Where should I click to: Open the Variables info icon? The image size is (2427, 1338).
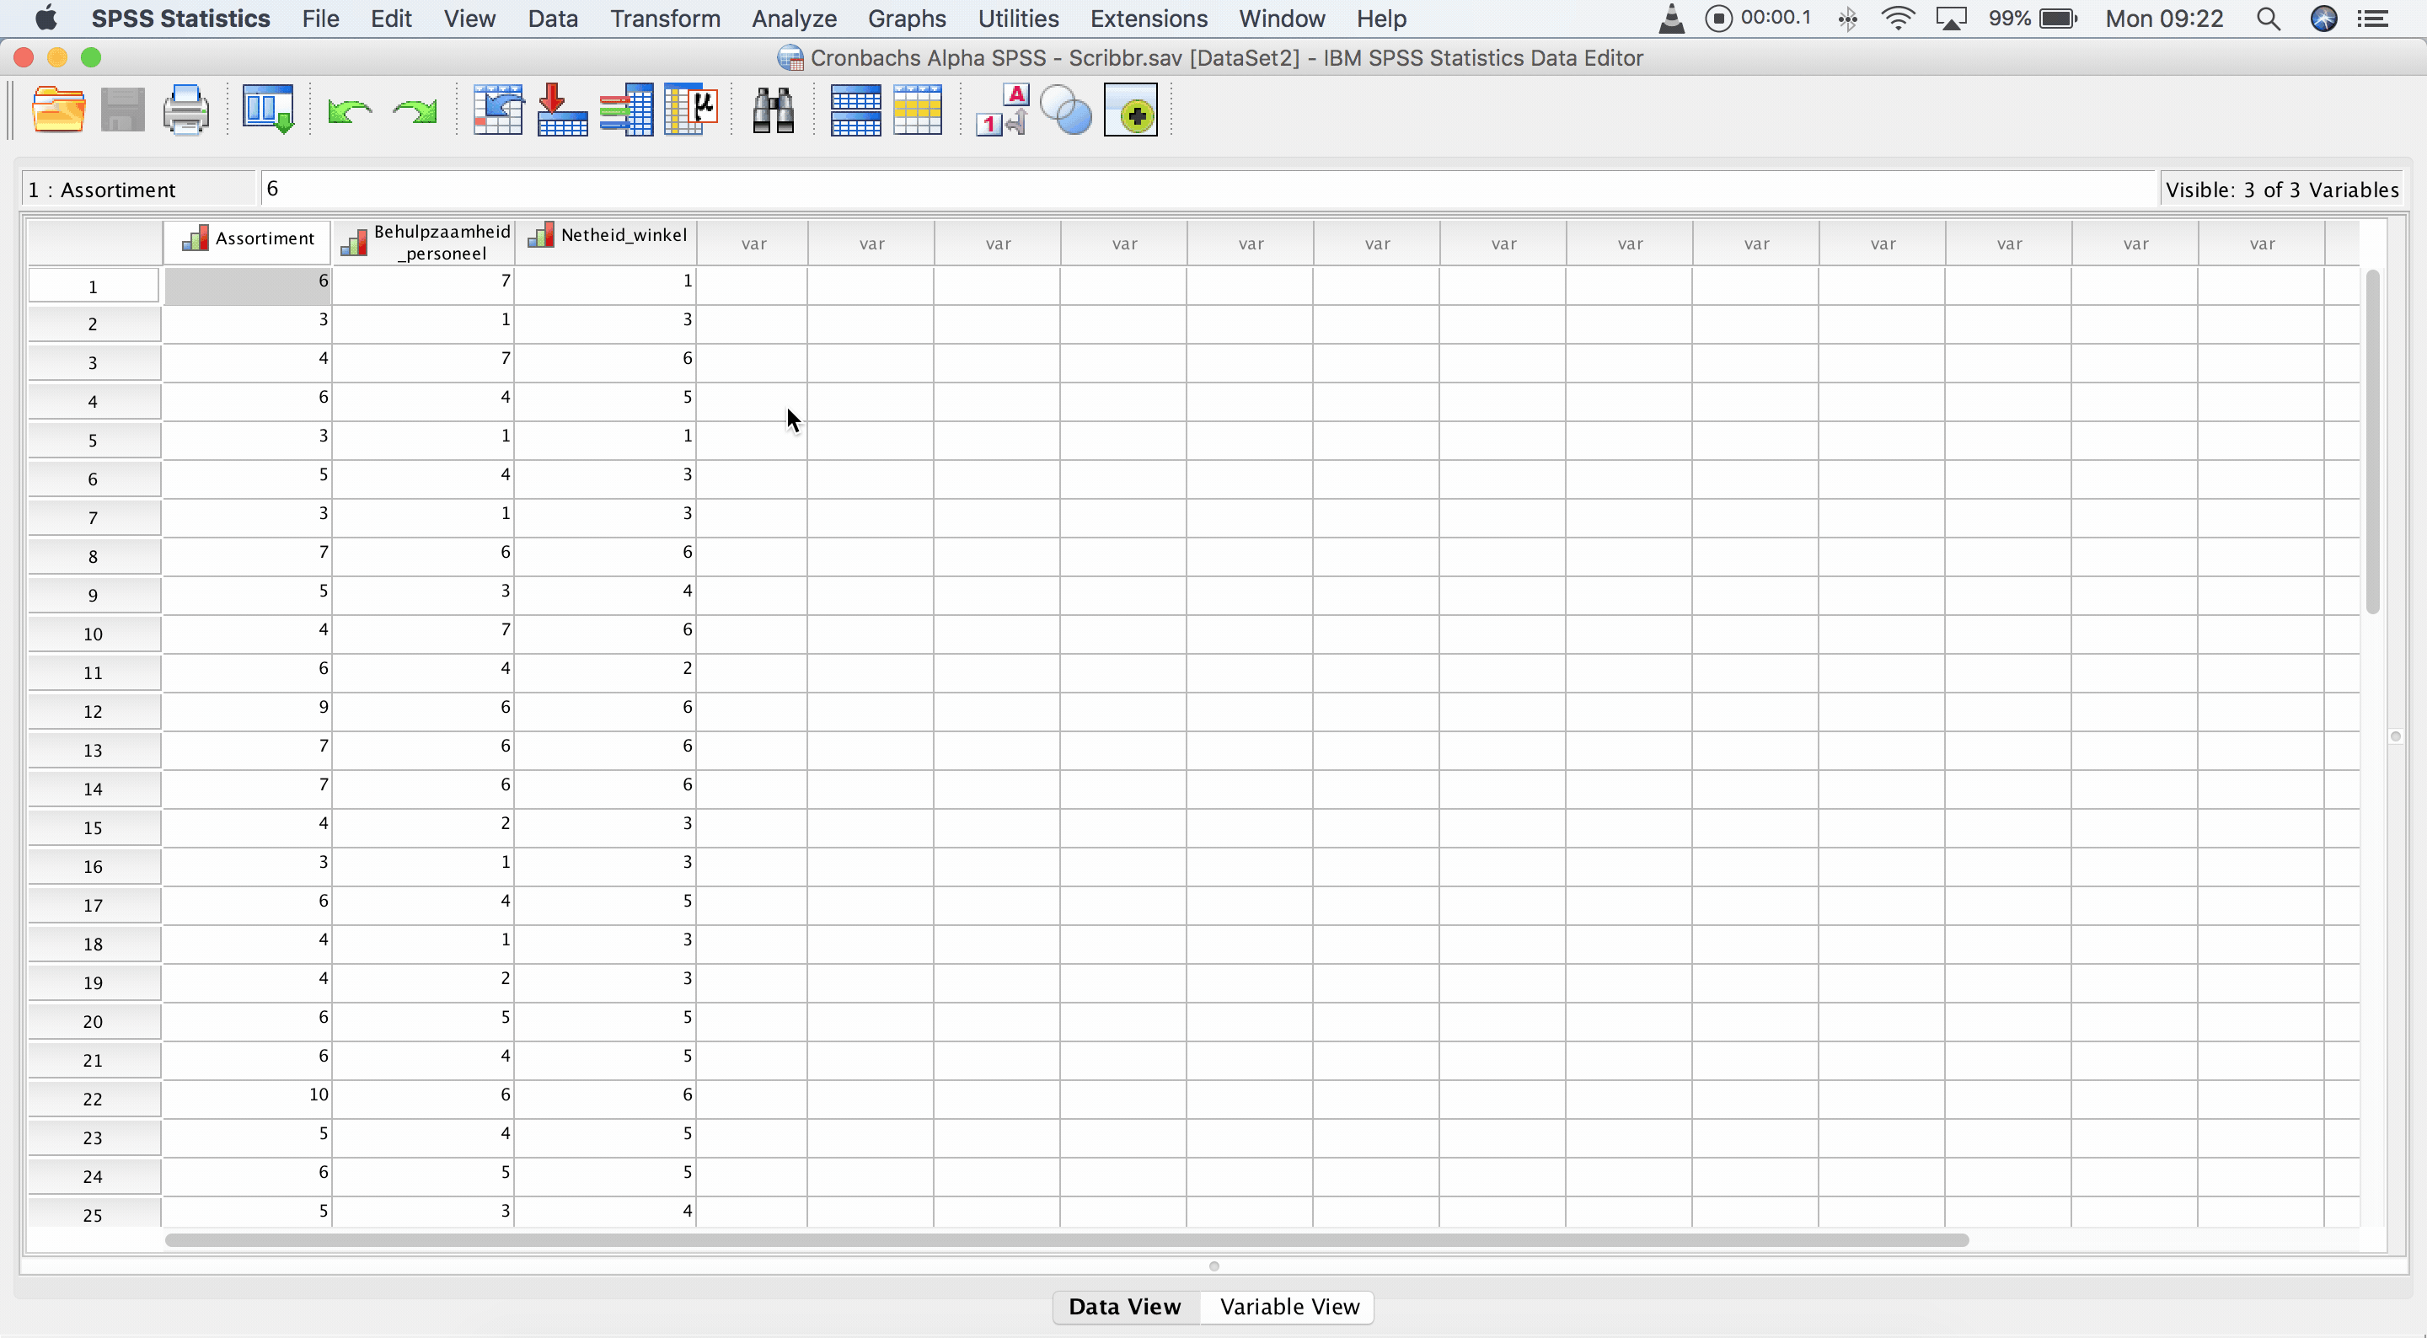[x=626, y=110]
